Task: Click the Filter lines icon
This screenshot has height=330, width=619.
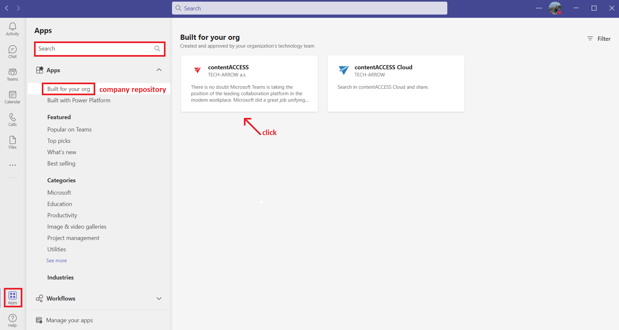Action: tap(590, 39)
